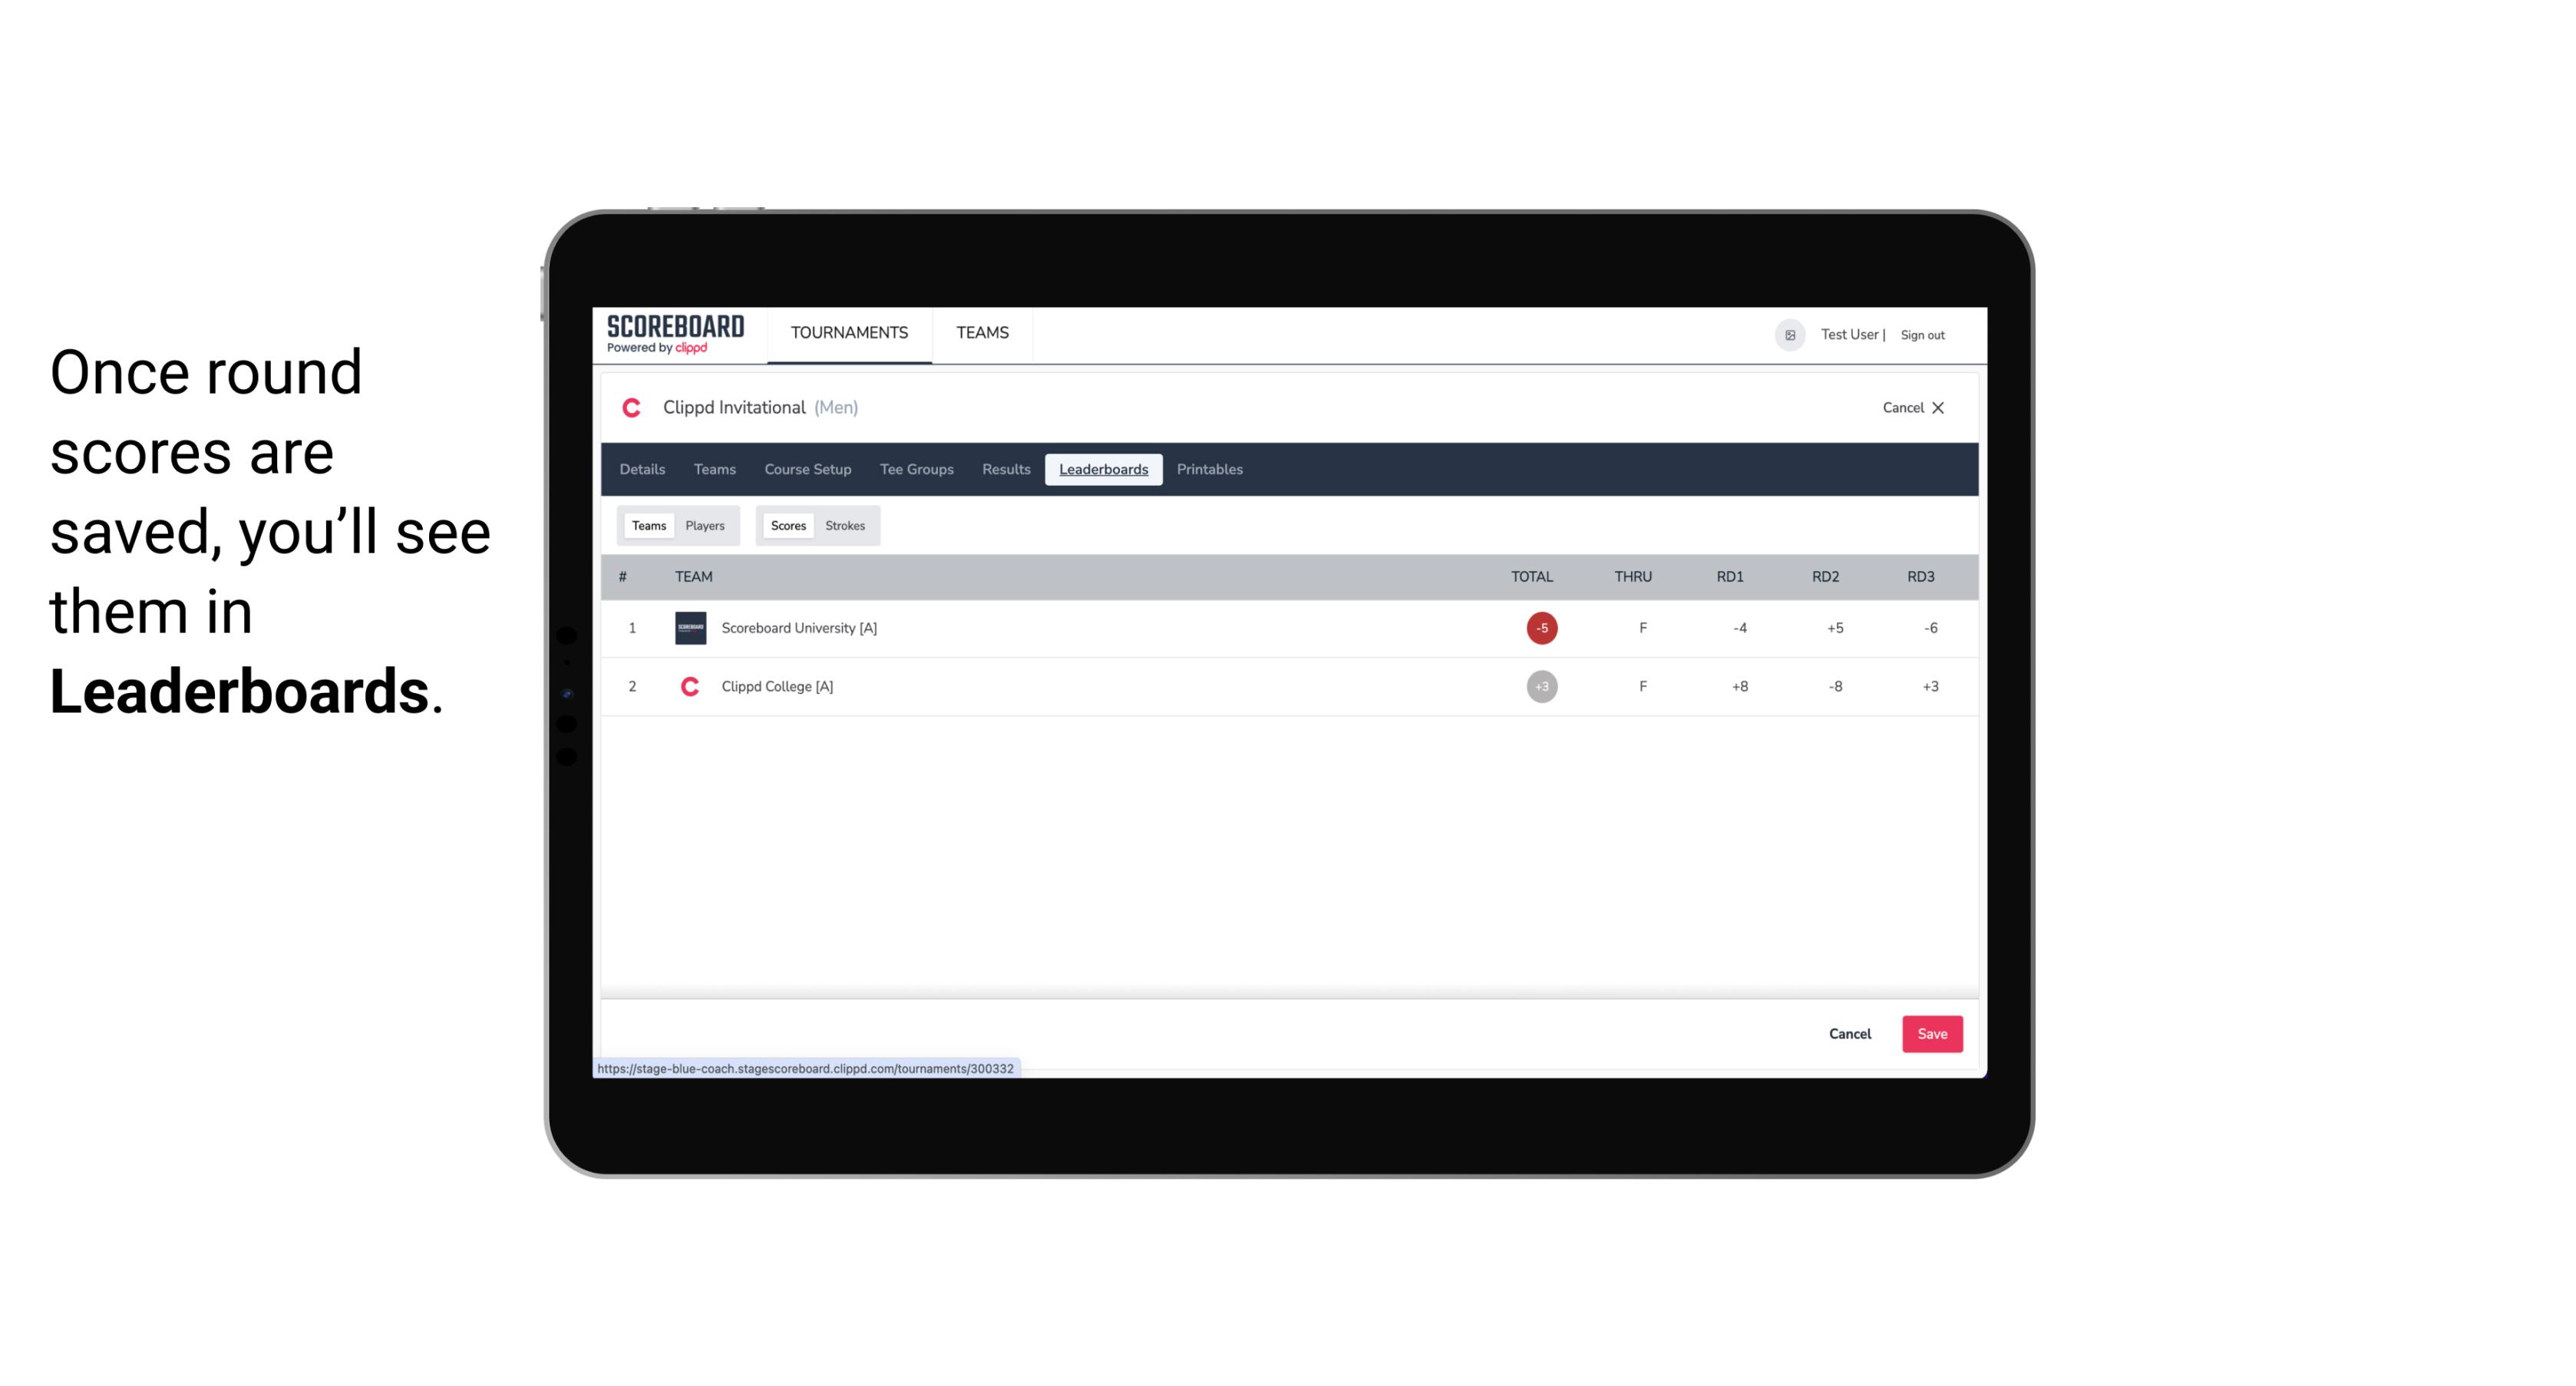
Task: Navigate to Course Setup tab
Action: [x=807, y=470]
